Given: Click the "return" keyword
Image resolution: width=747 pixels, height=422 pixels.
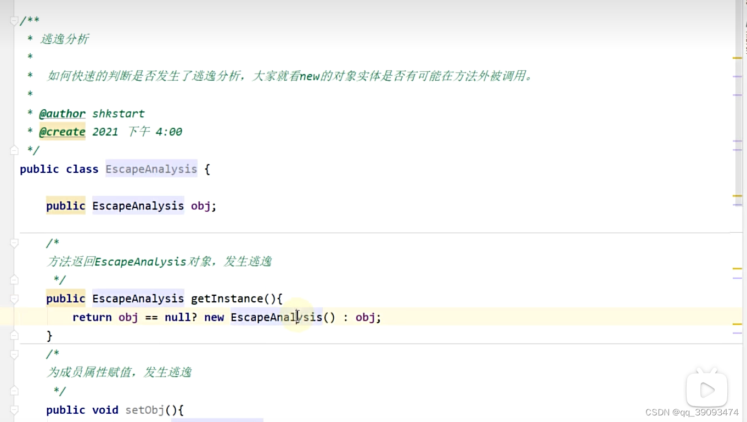Looking at the screenshot, I should pos(92,317).
